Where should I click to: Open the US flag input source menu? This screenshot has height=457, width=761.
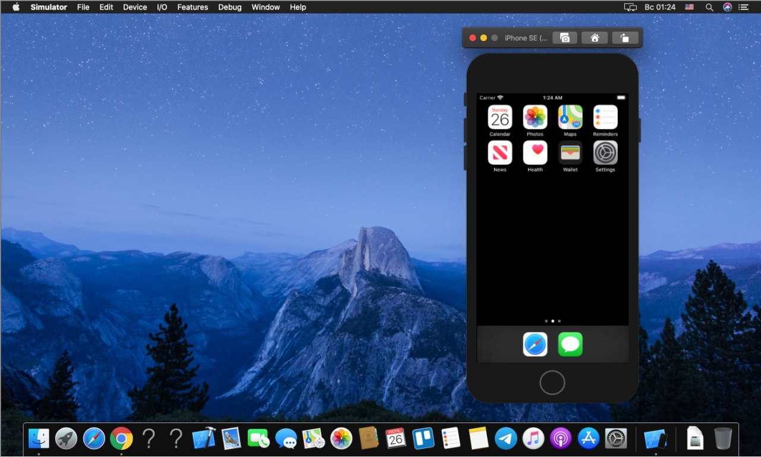(689, 7)
